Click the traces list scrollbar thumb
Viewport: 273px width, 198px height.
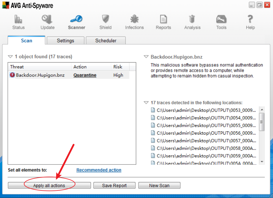[262, 122]
